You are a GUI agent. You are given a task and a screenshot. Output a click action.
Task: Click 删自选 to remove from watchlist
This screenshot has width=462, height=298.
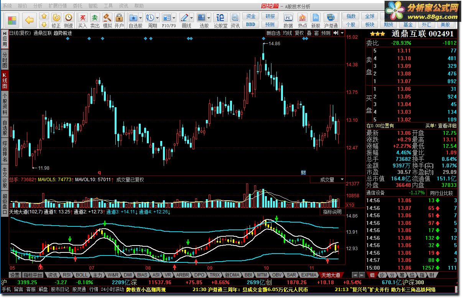click(x=274, y=33)
